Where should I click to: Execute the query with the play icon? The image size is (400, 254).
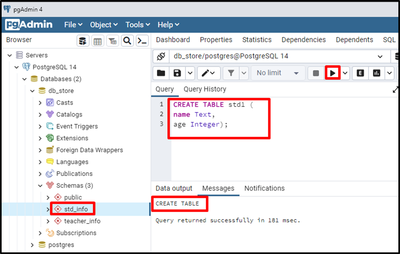click(332, 73)
